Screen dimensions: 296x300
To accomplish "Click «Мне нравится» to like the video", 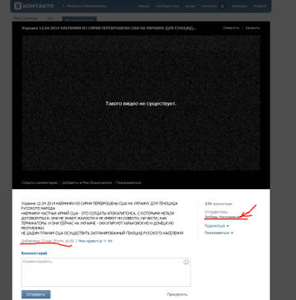I will [x=95, y=241].
